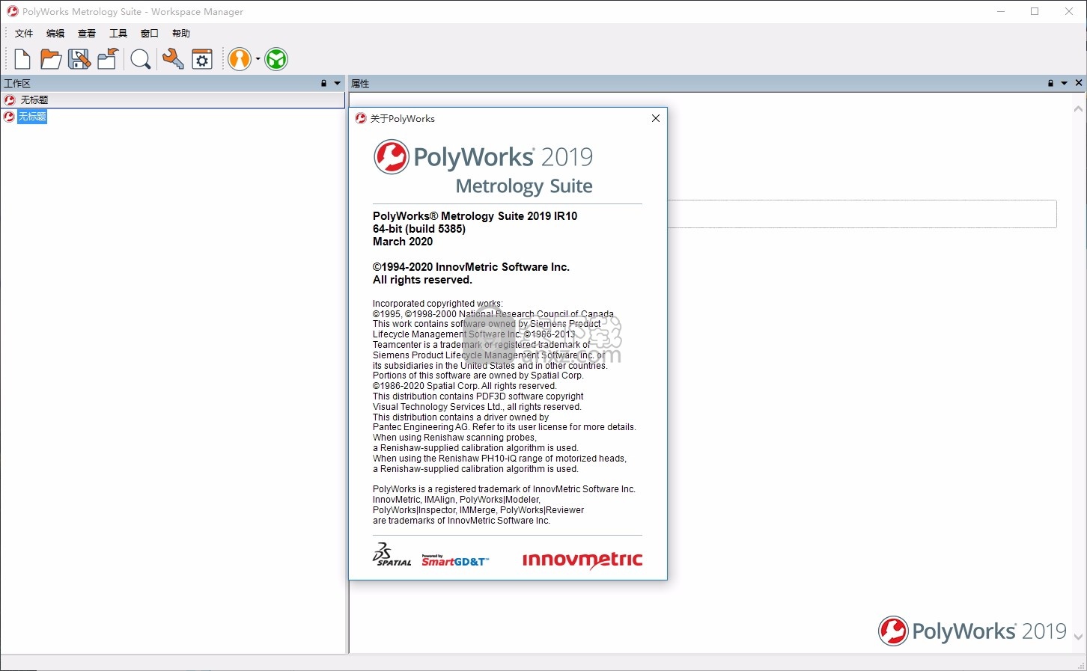The width and height of the screenshot is (1087, 671).
Task: Close the 属性 panel with the X
Action: coord(1079,83)
